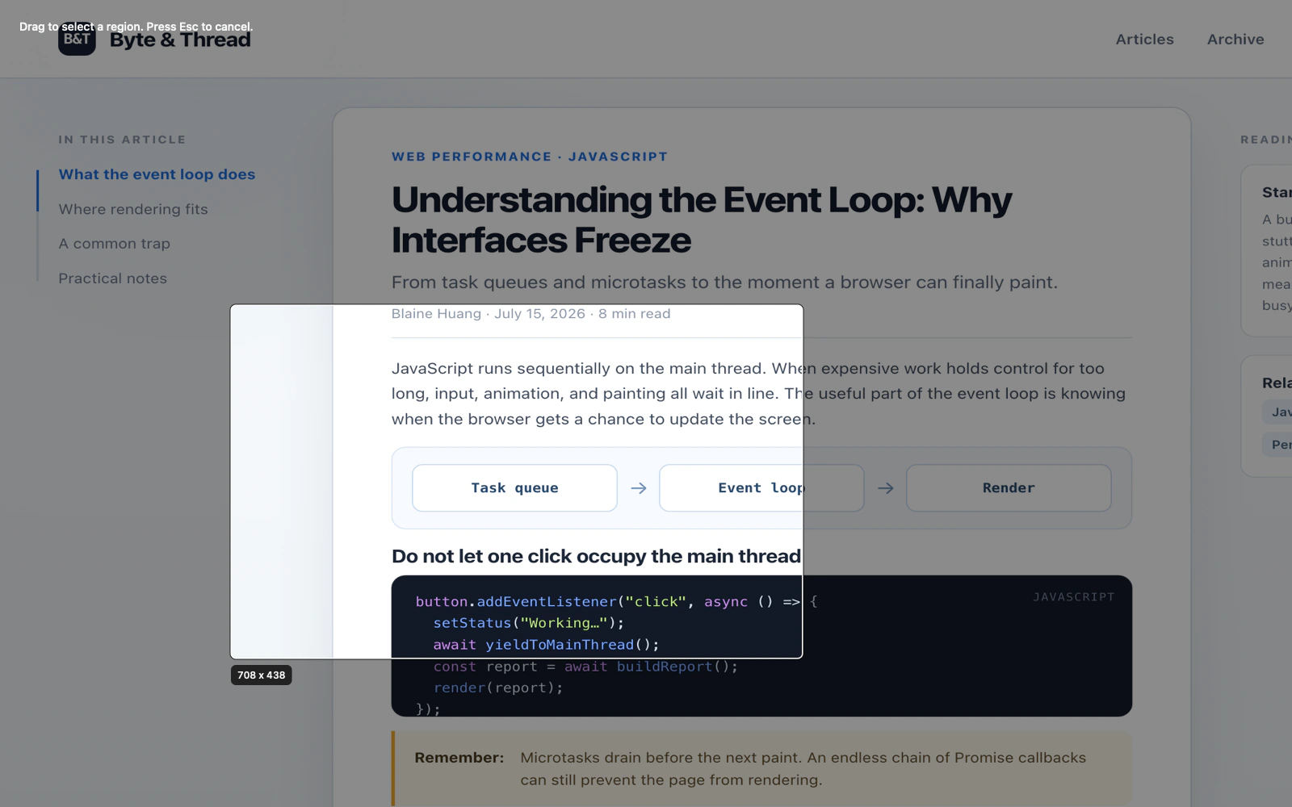Click the code line "await yieldToMainThread();"

[546, 645]
